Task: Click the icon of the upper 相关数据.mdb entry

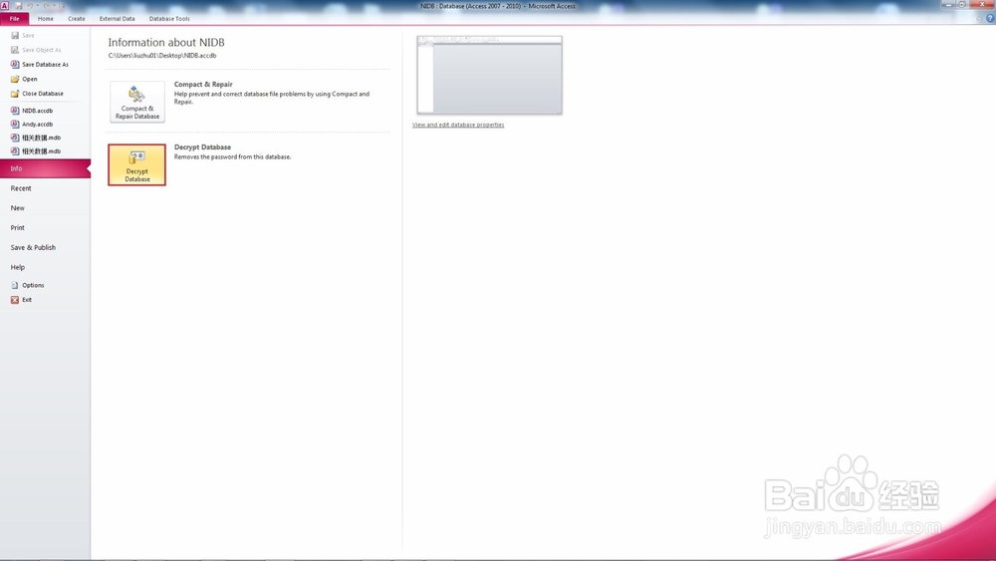Action: (x=15, y=138)
